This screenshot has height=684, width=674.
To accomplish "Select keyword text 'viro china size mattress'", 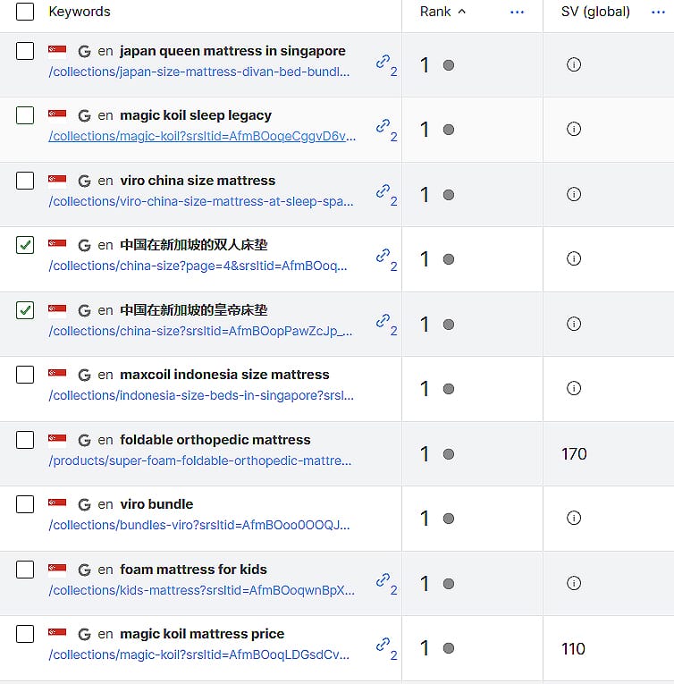I will pos(198,181).
